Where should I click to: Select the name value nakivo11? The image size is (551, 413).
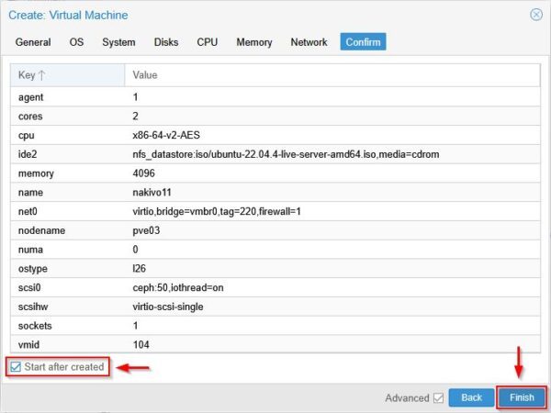(x=152, y=192)
